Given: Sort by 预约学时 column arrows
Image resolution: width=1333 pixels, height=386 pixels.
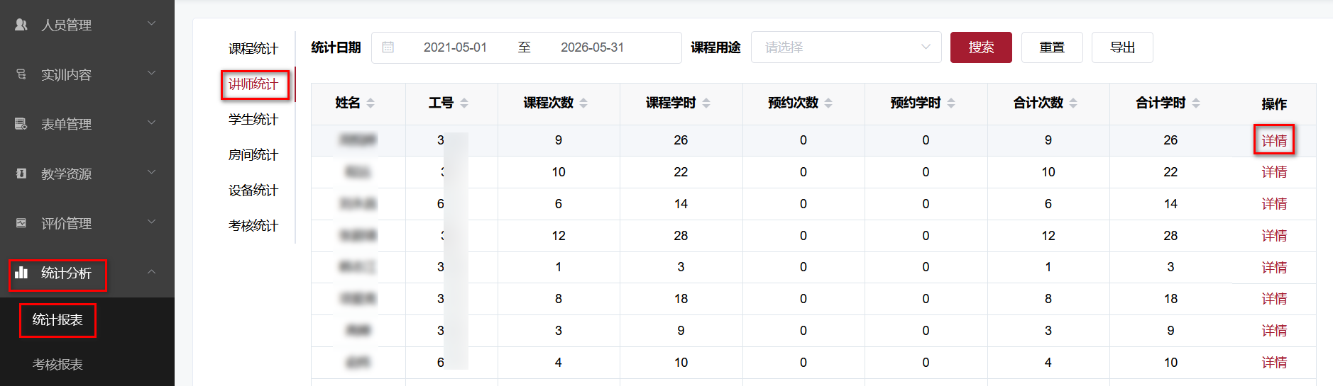Looking at the screenshot, I should (951, 103).
